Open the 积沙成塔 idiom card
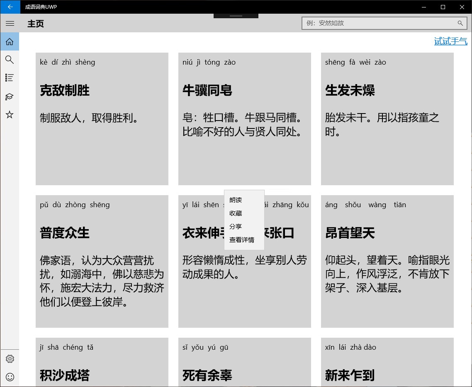 (102, 362)
